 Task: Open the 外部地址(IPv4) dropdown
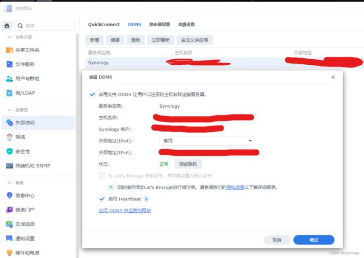(207, 141)
